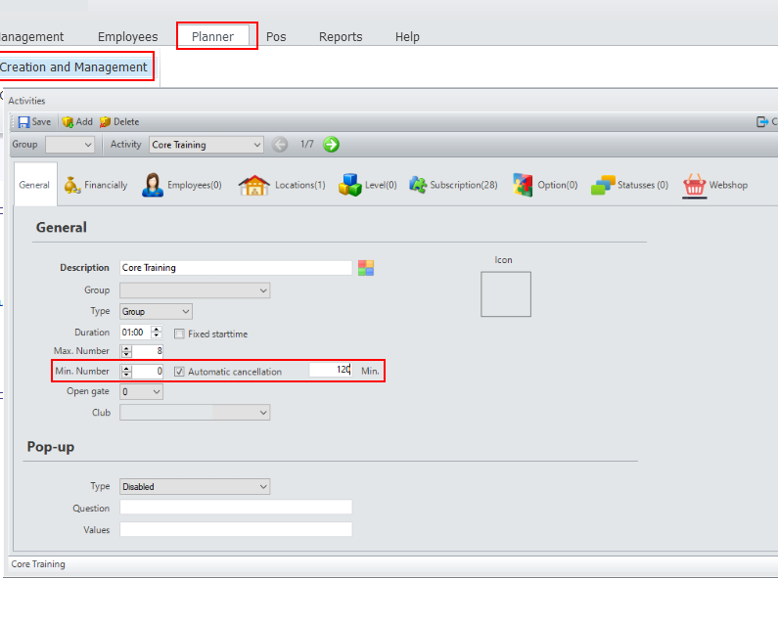Click Creation and Management button

[x=73, y=67]
